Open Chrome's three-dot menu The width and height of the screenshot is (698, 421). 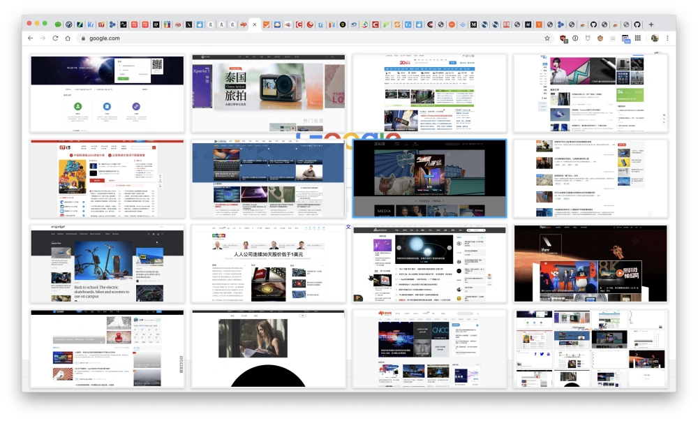tap(667, 38)
